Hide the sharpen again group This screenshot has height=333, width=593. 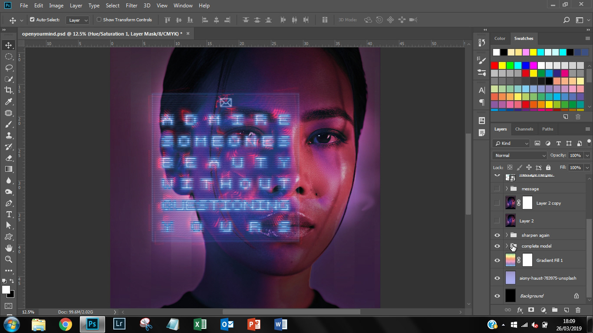pos(497,235)
